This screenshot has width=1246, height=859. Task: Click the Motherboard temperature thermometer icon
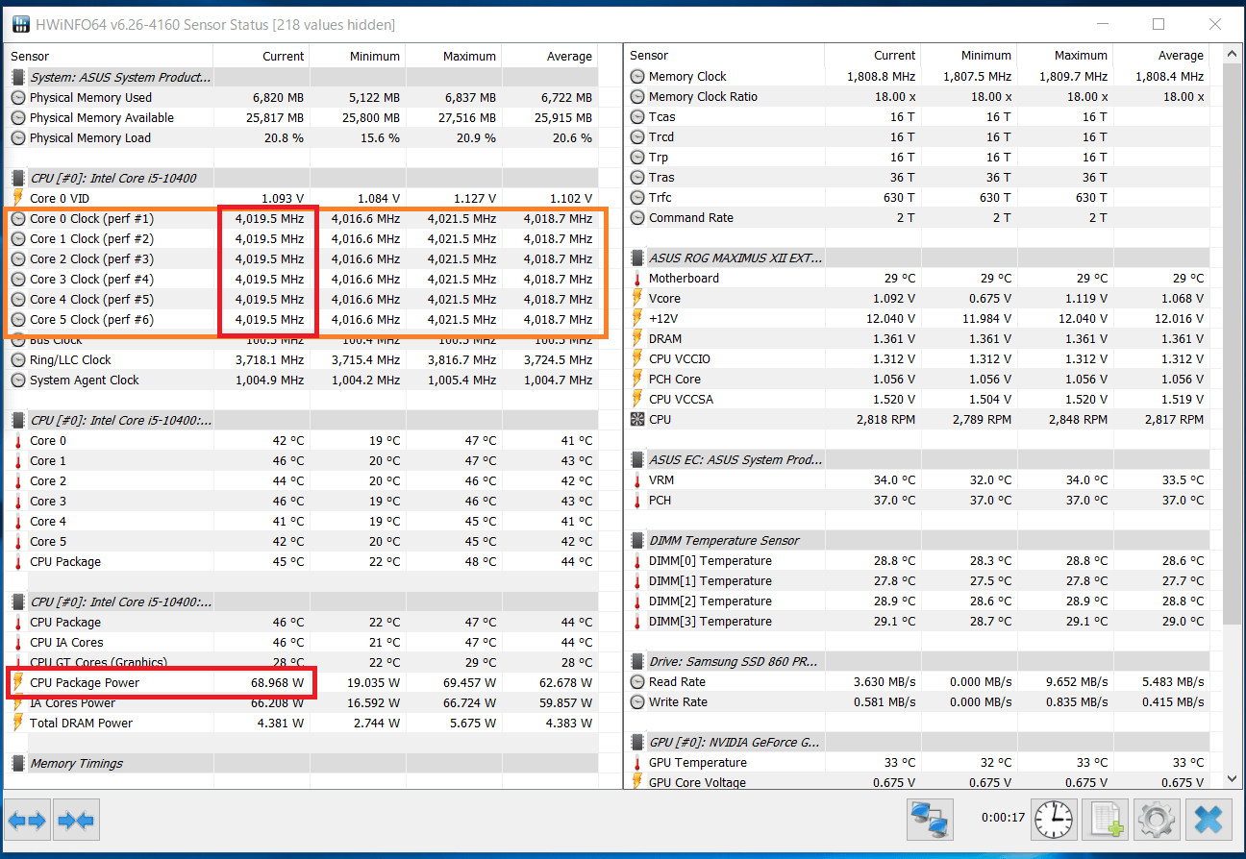(x=637, y=278)
